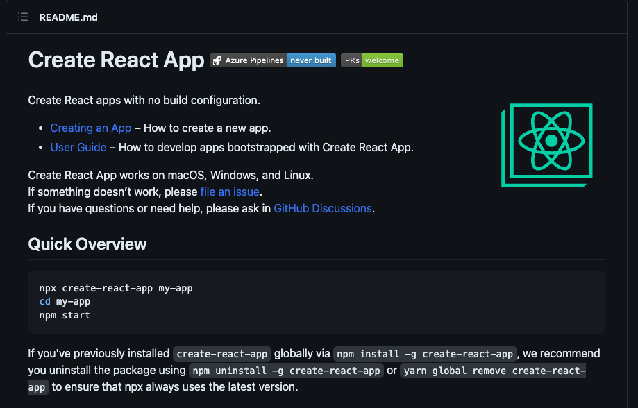This screenshot has width=638, height=408.
Task: Click the Quick Overview heading
Action: click(x=87, y=244)
